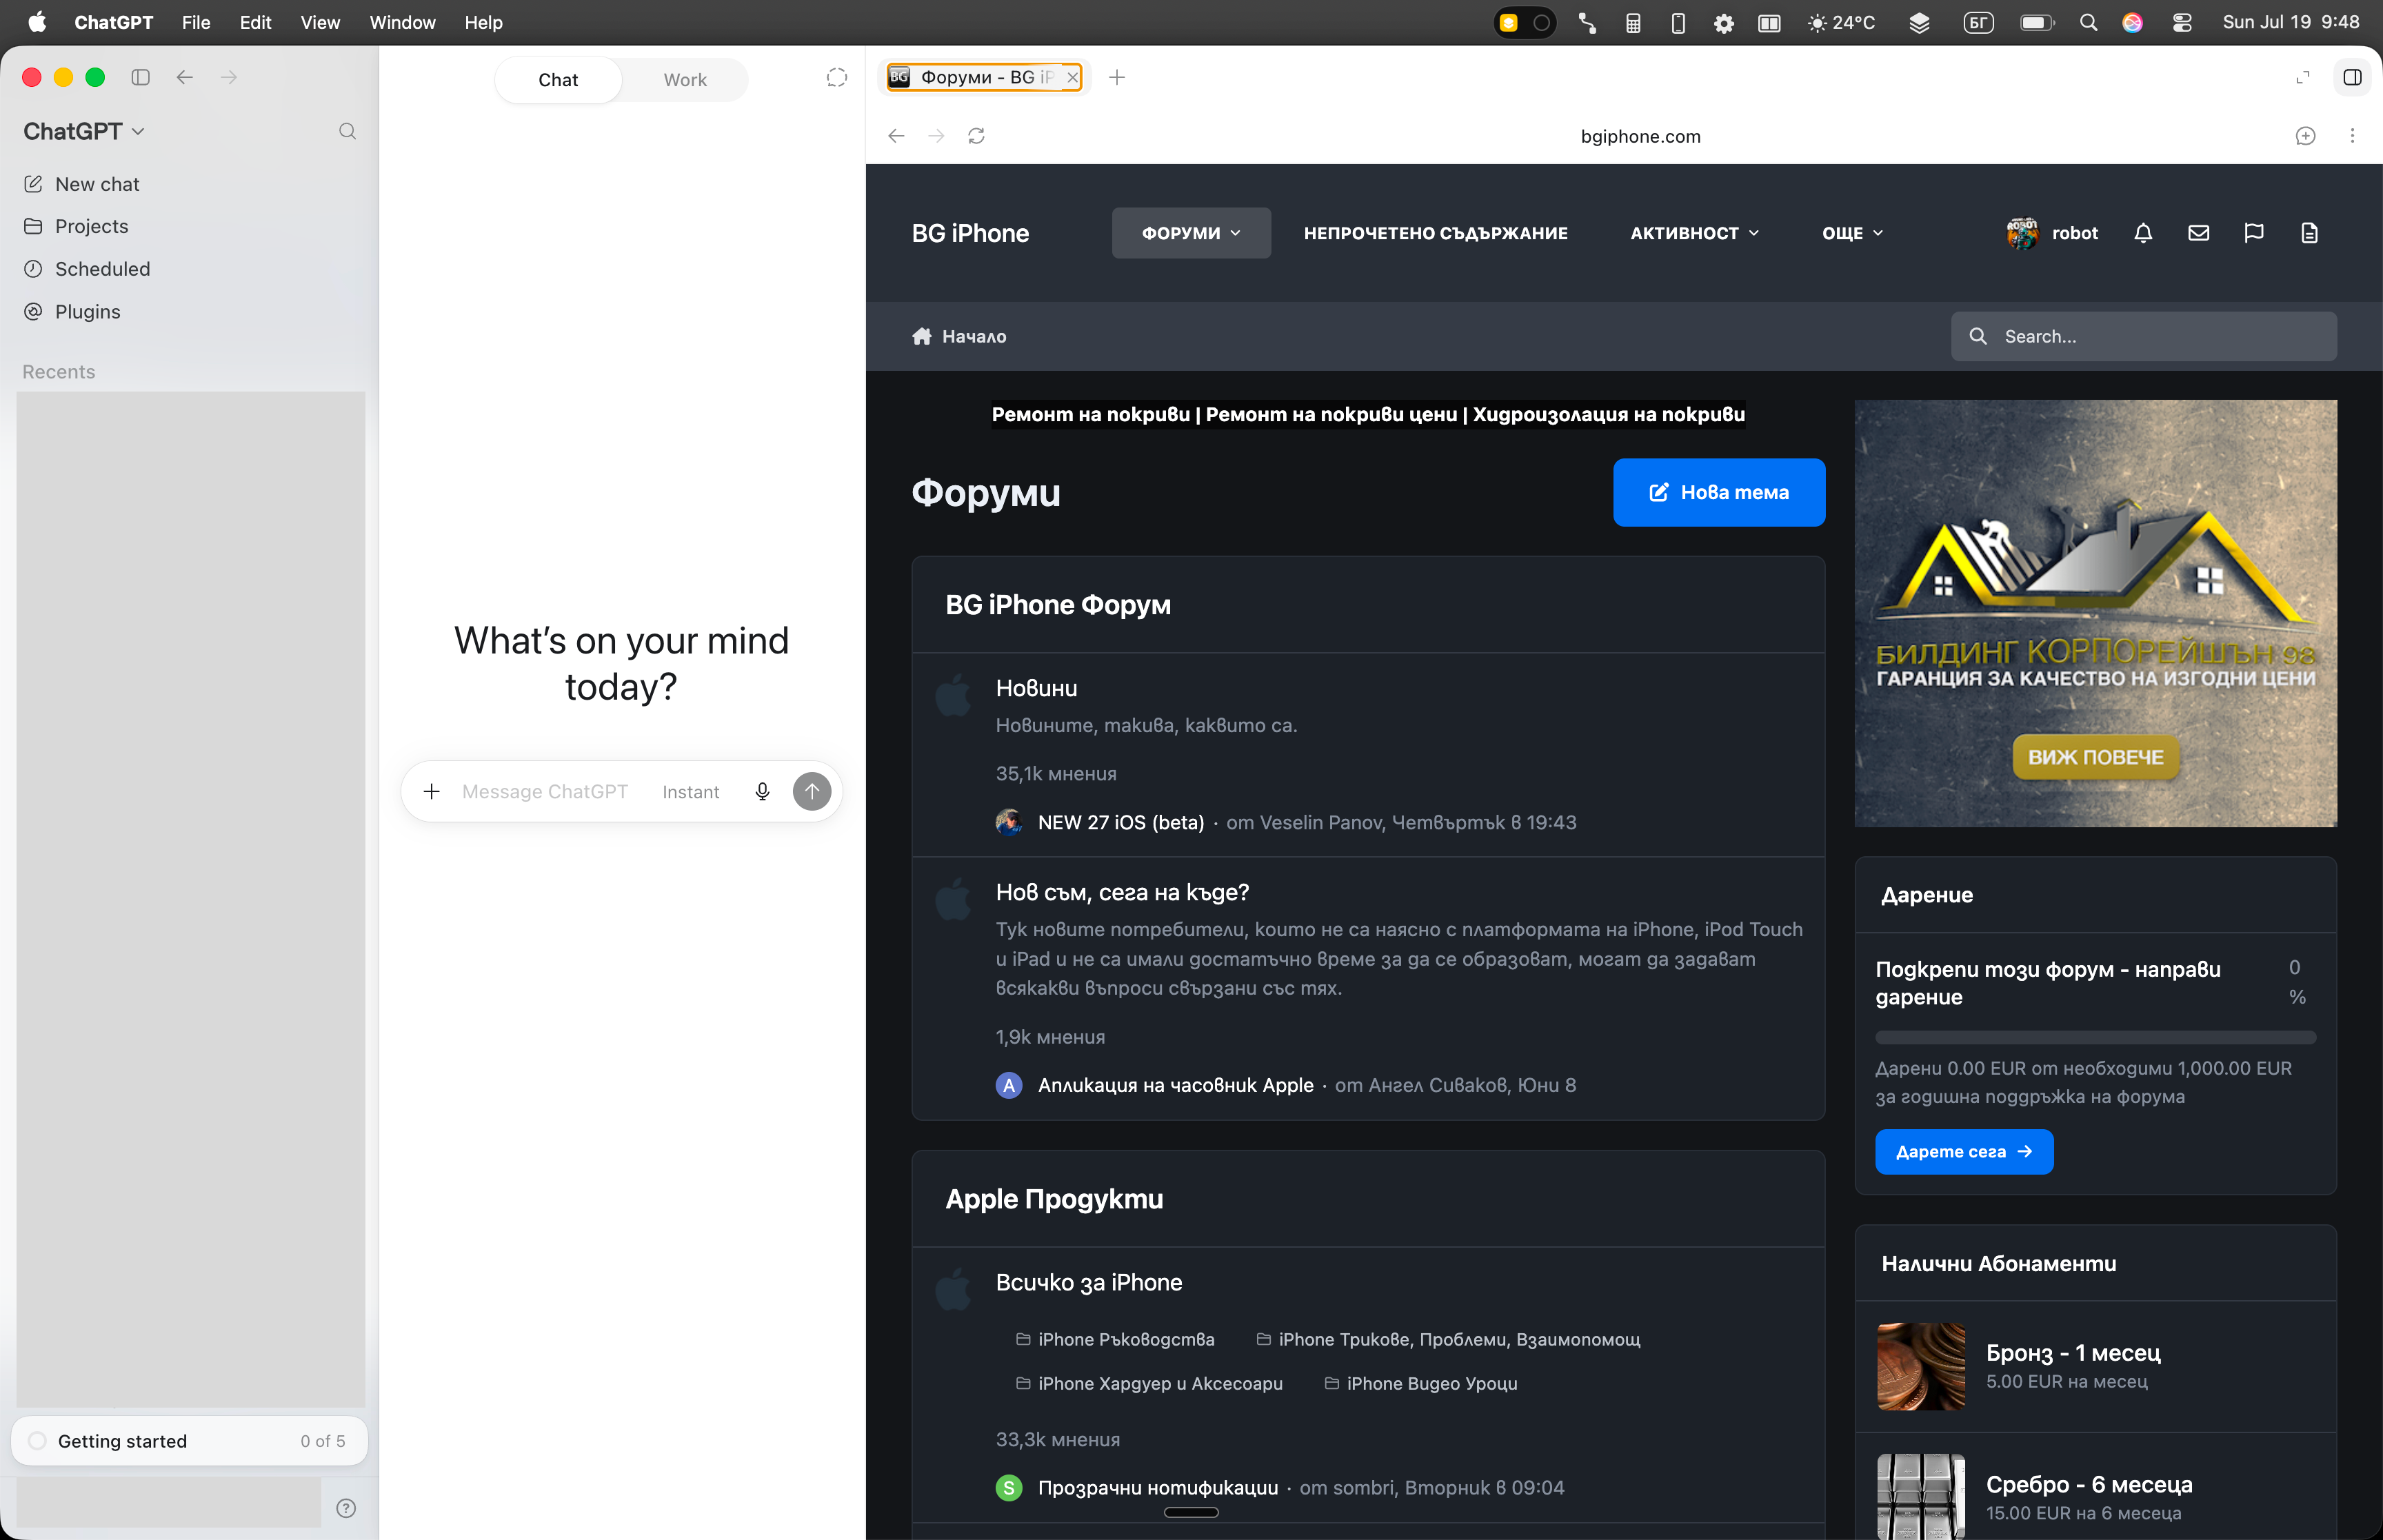Image resolution: width=2383 pixels, height=1540 pixels.
Task: Expand the ОЩЕ navigation dropdown
Action: pyautogui.click(x=1852, y=233)
